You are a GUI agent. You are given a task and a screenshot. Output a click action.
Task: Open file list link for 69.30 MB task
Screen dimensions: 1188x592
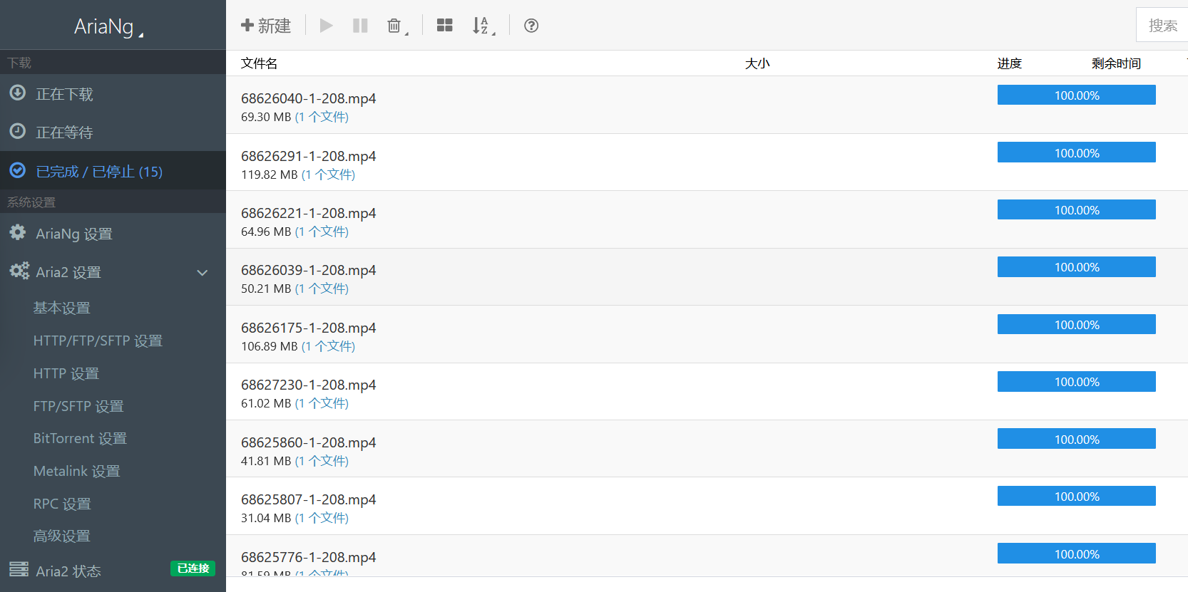[x=322, y=117]
